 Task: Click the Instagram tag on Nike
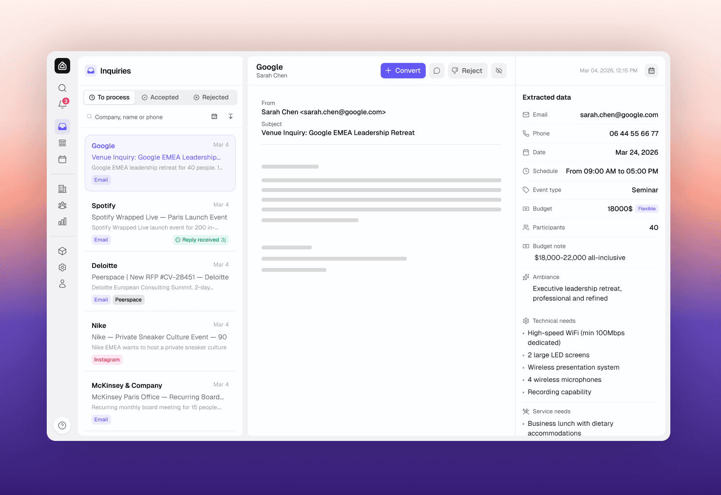[107, 360]
